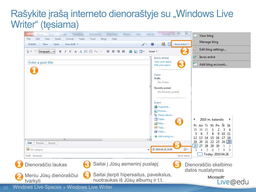Open the Table menu
The height and width of the screenshot is (192, 256).
click(x=82, y=39)
